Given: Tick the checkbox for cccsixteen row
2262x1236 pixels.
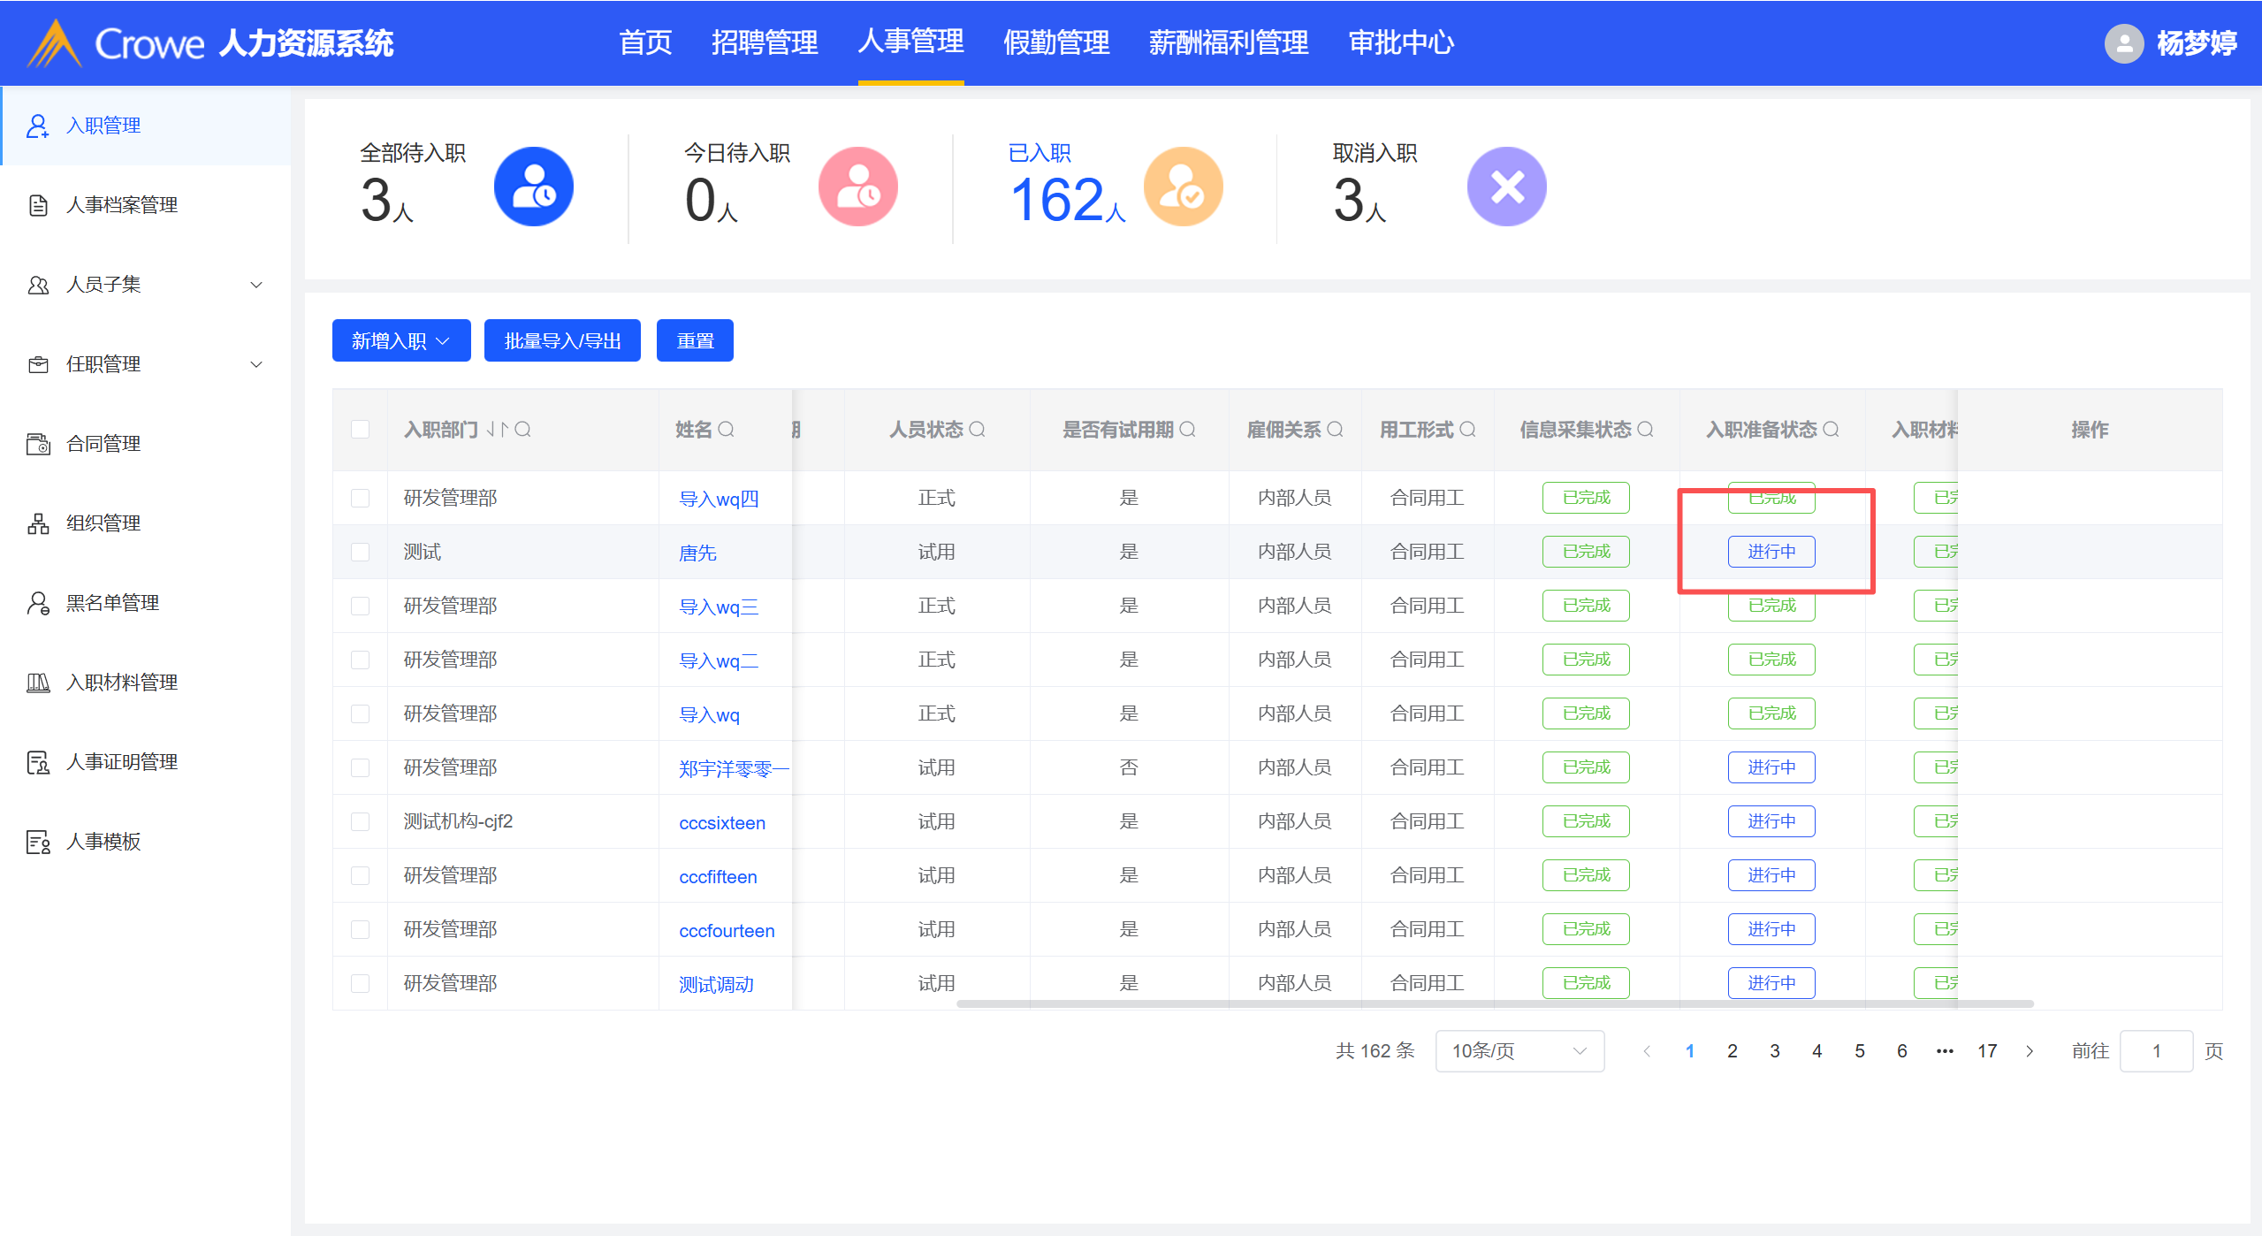Looking at the screenshot, I should point(361,821).
